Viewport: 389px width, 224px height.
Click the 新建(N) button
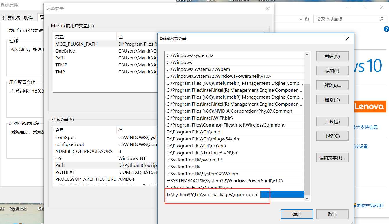click(332, 56)
